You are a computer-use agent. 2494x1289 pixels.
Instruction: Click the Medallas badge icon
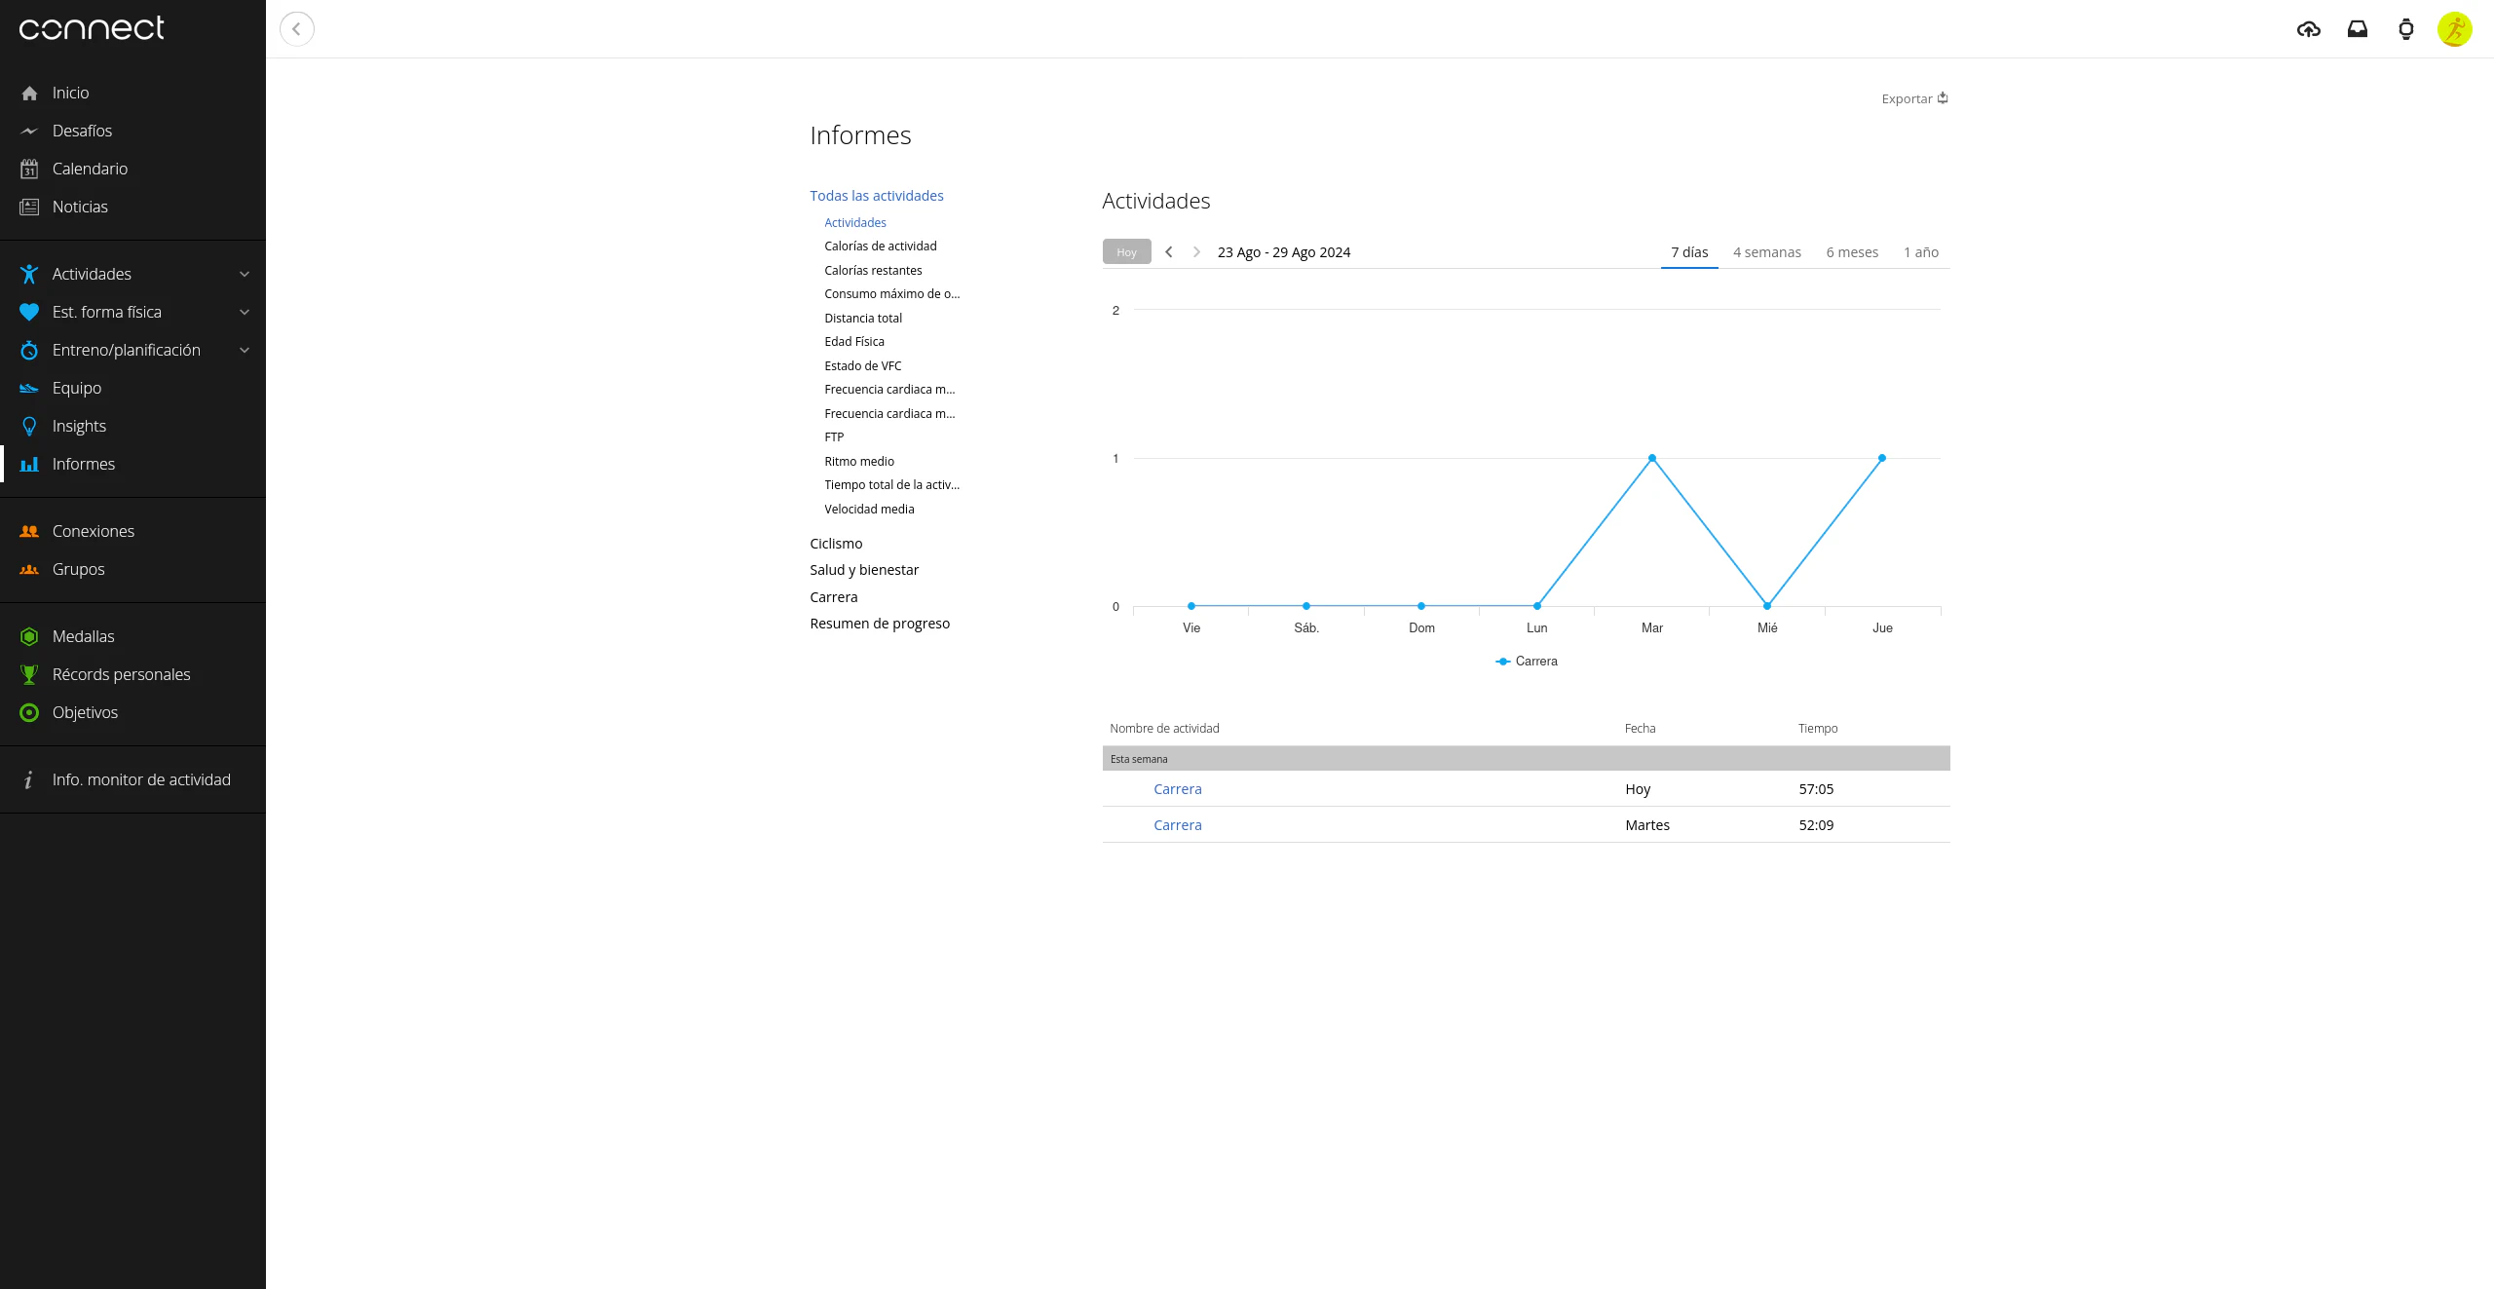[x=29, y=636]
